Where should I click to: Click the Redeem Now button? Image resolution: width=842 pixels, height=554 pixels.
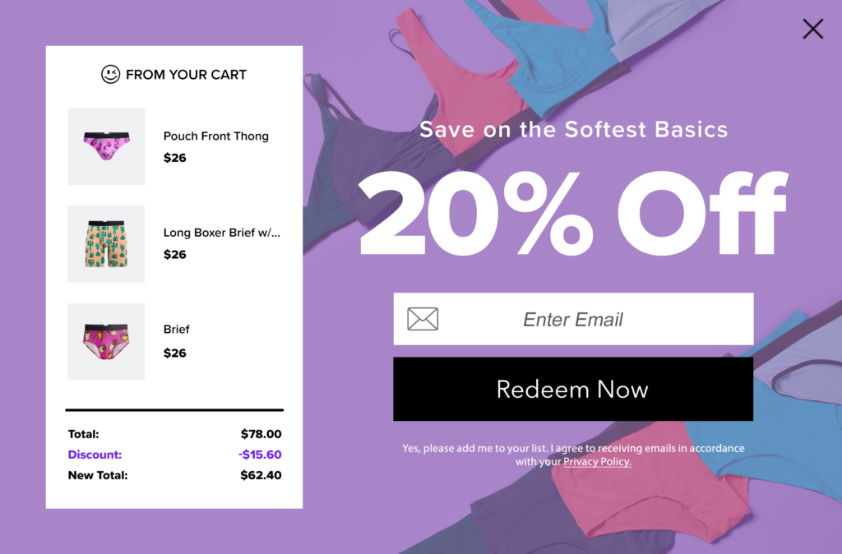click(x=573, y=389)
